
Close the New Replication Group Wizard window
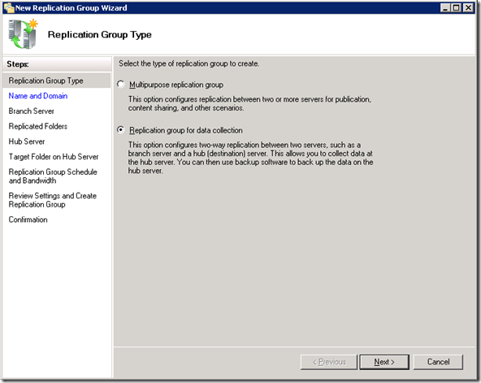(x=468, y=7)
